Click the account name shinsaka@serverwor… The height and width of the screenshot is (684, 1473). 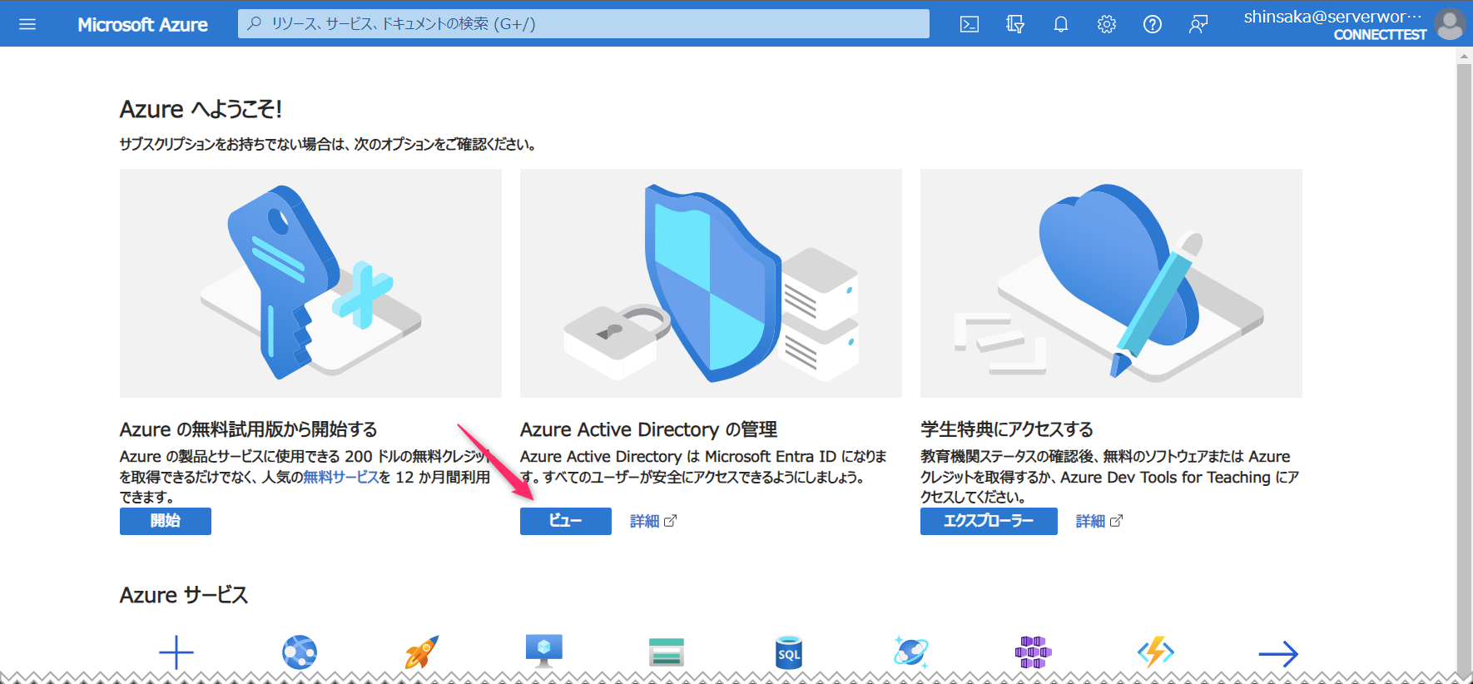[x=1333, y=17]
